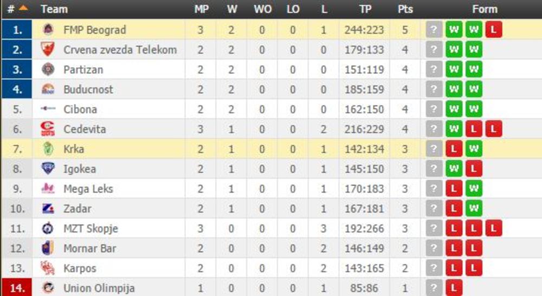Click the Crvena zvezda Telekom crest icon
Viewport: 542px width, 296px height.
point(48,50)
